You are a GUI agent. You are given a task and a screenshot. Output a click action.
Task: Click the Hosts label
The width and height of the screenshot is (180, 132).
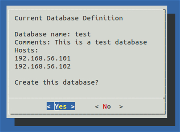[26, 50]
